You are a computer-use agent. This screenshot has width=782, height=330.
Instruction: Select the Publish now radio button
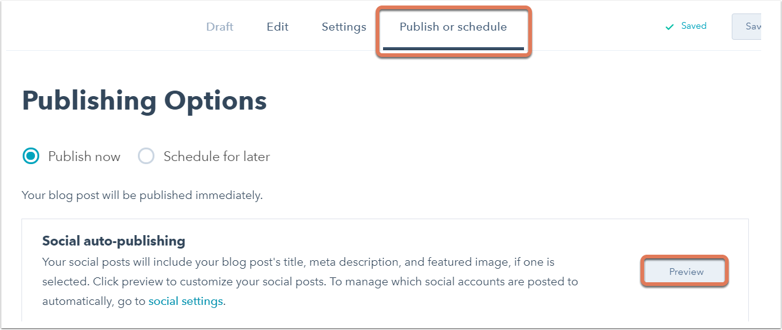click(x=31, y=156)
